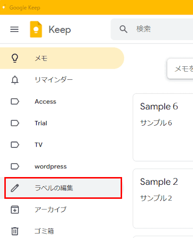Open リマインダー in the sidebar
This screenshot has width=193, height=238.
point(62,80)
